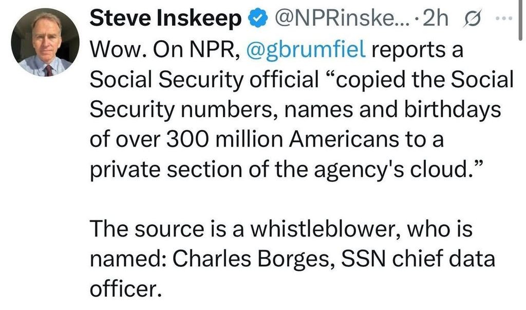Viewport: 526px width, 310px height.
Task: Click the 'whistleblower' sentence in the tweet
Action: pos(281,229)
